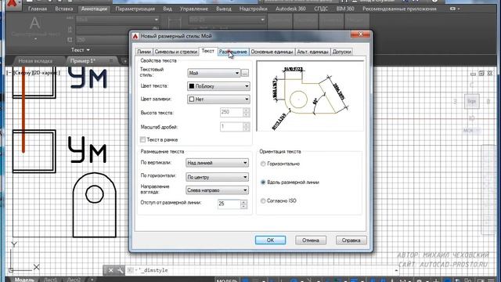Open the AutoCAD application menu button
Viewport: 501px width, 282px height.
[x=13, y=5]
